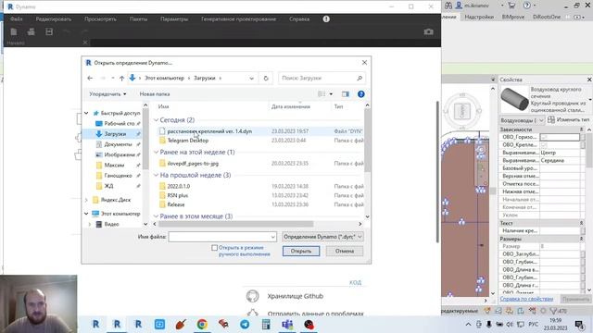Open the Редактировать menu in Dynamo

click(54, 18)
